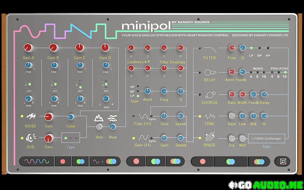Select HP in the filter envelope Type selector
Viewport: 304px width, 190px height.
coord(138,86)
